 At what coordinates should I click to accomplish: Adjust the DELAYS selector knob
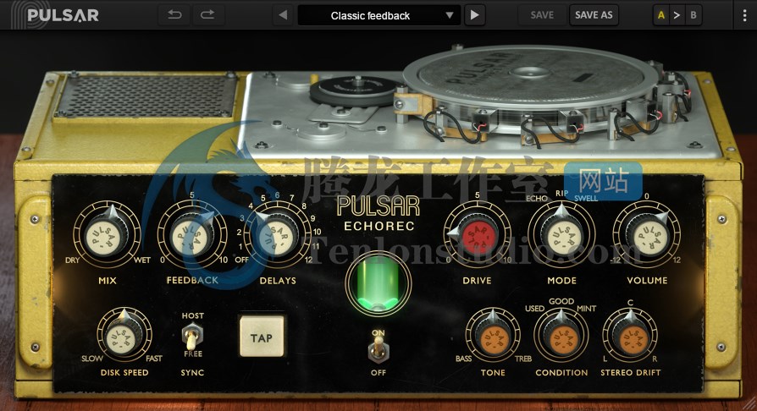point(277,235)
